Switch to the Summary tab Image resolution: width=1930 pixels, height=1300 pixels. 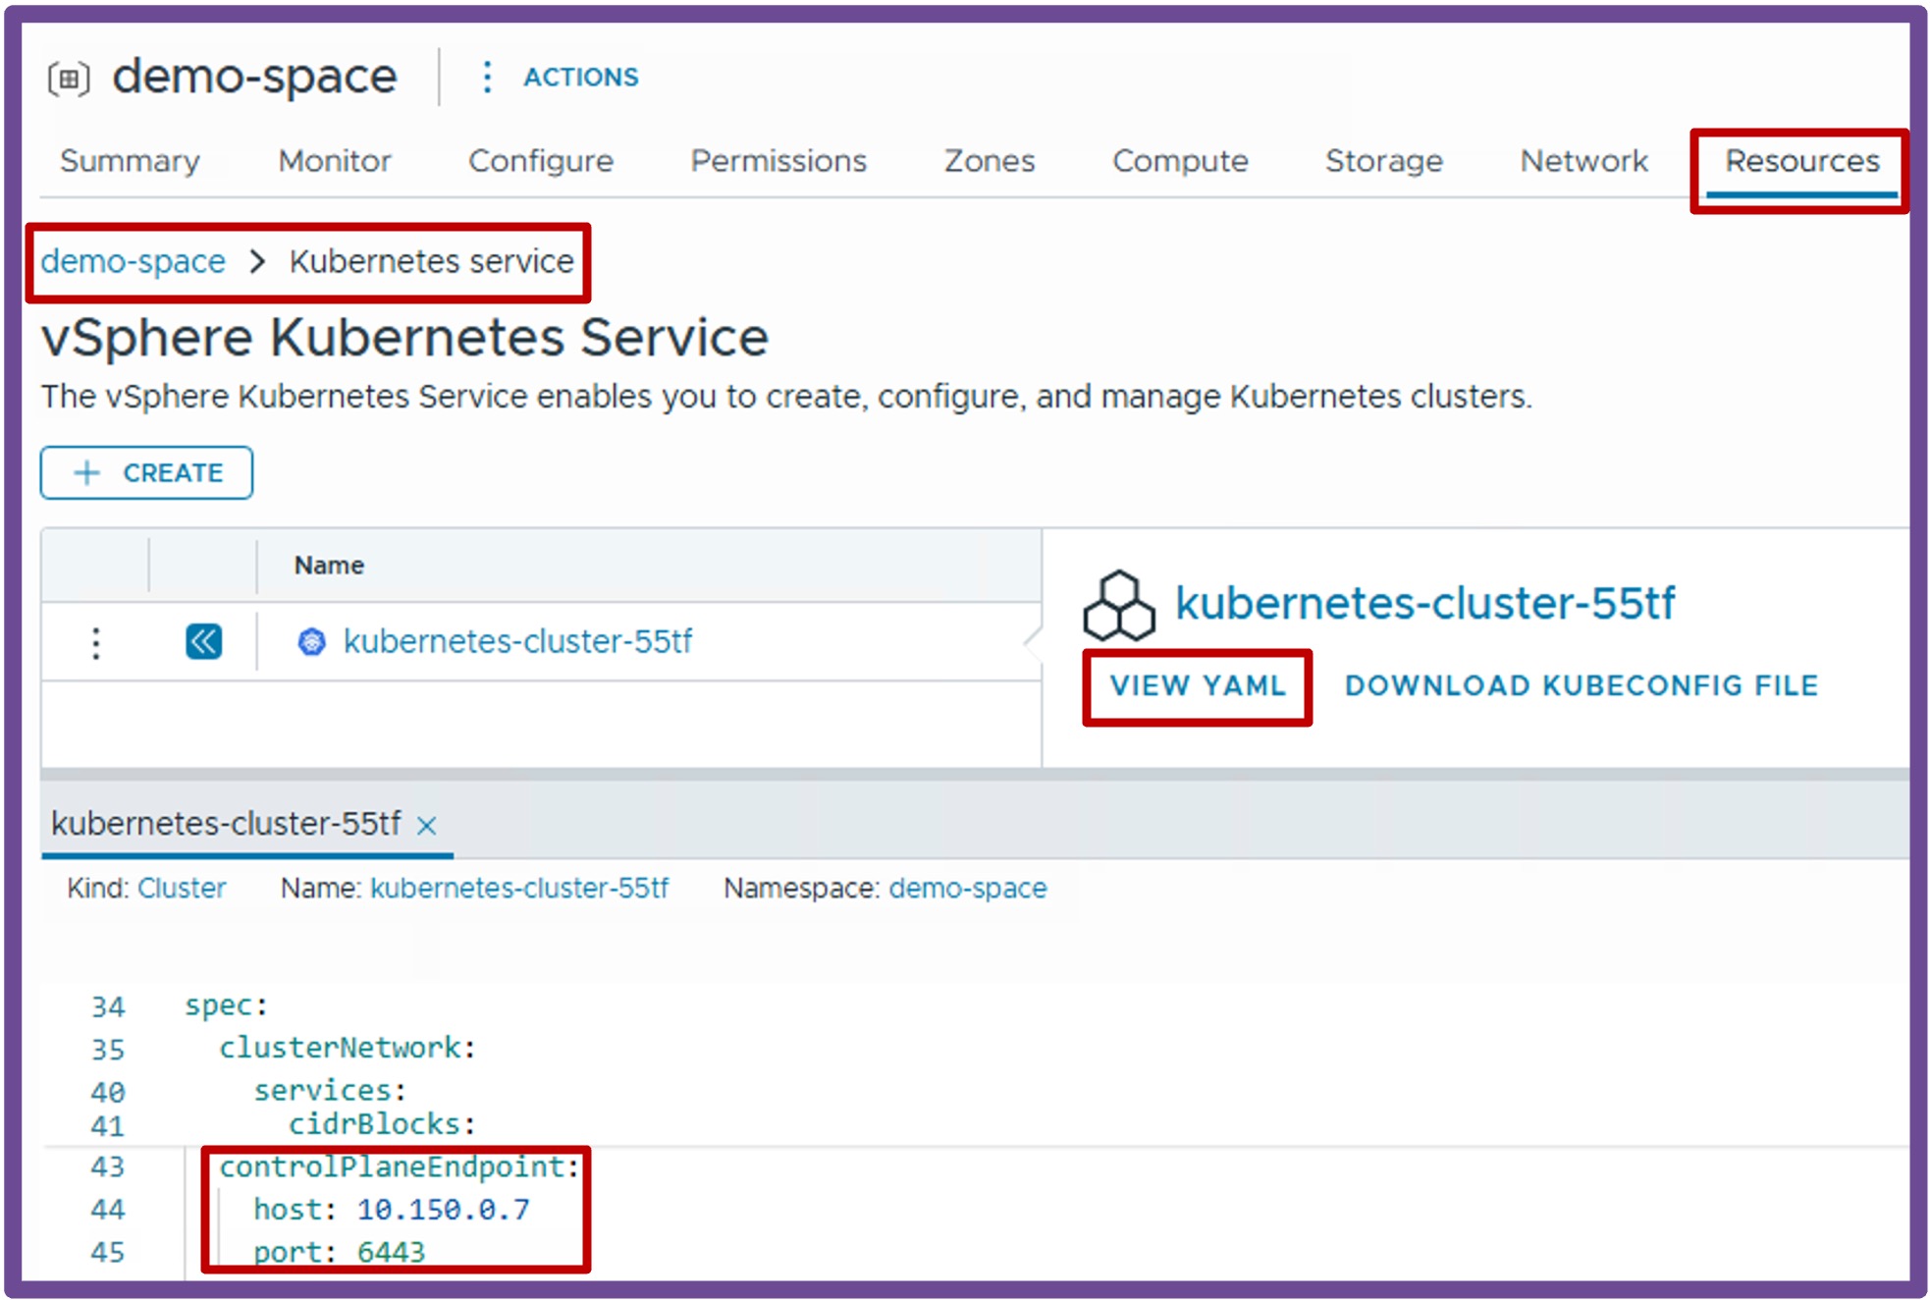click(130, 161)
